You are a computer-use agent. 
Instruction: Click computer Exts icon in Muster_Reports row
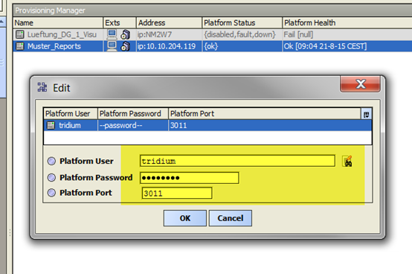tap(112, 46)
